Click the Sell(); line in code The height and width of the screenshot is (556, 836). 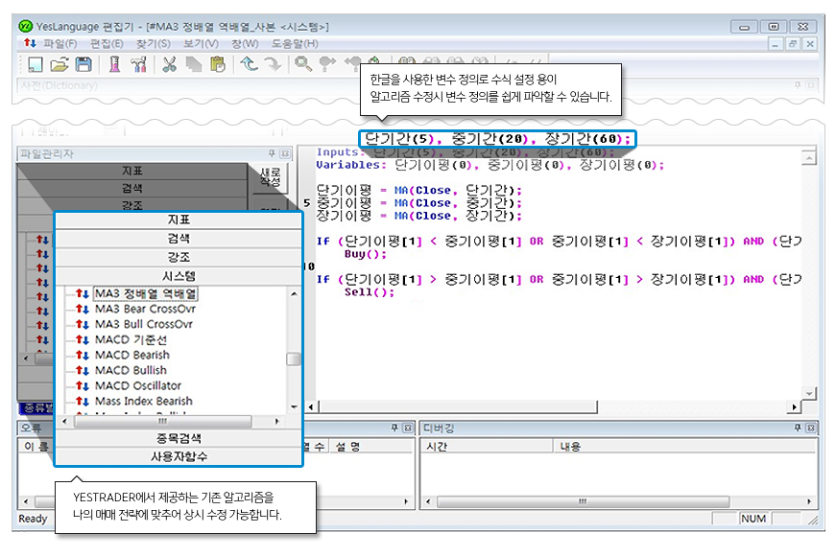point(369,292)
